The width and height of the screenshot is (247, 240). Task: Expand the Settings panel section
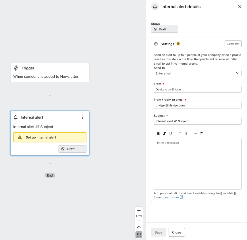click(167, 44)
